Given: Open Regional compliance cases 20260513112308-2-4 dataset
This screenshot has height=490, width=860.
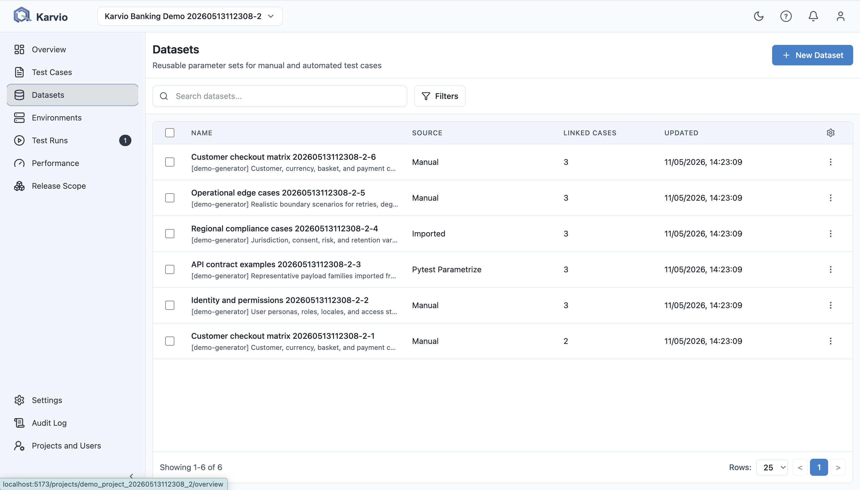Looking at the screenshot, I should coord(285,229).
